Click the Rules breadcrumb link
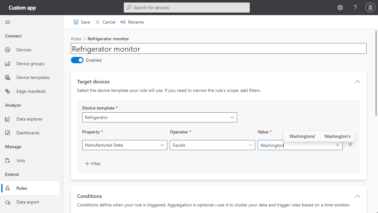 76,39
